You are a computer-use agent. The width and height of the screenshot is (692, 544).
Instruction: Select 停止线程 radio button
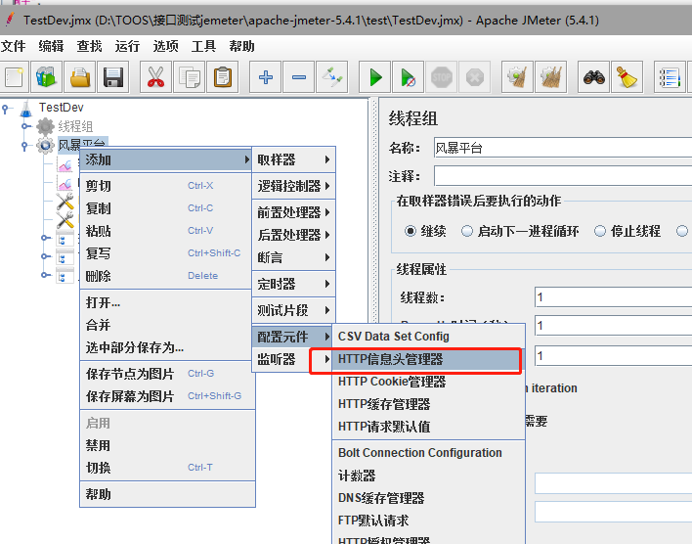[600, 231]
